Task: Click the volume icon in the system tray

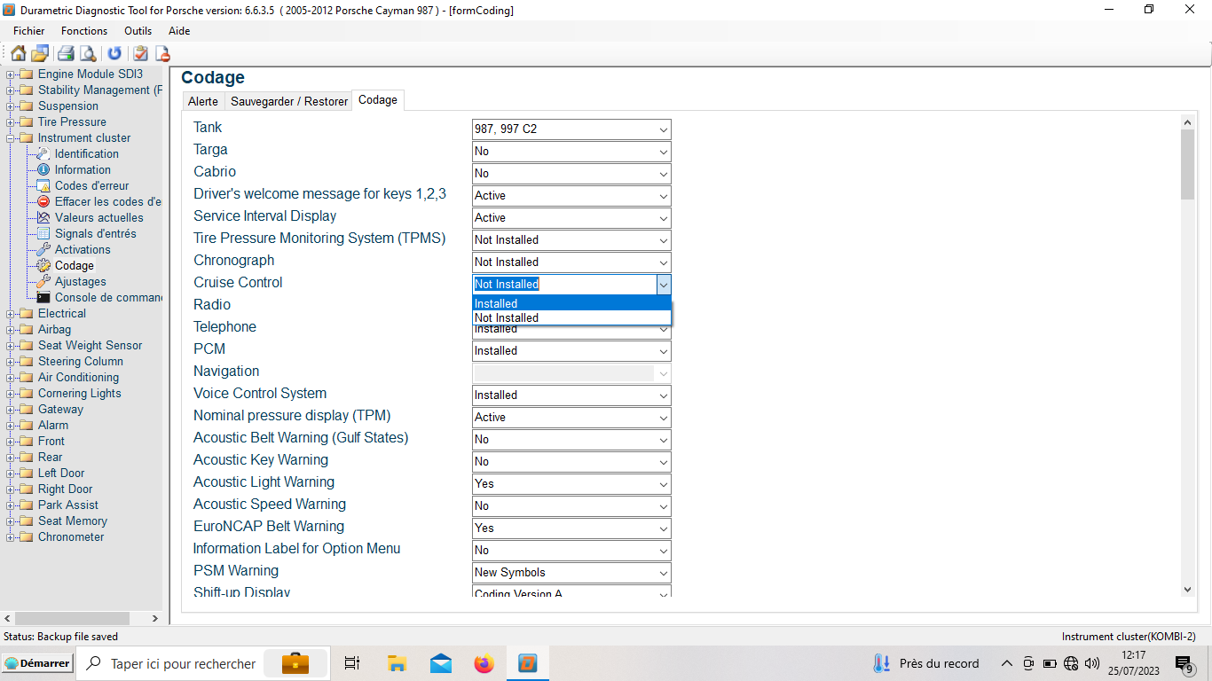Action: tap(1092, 663)
